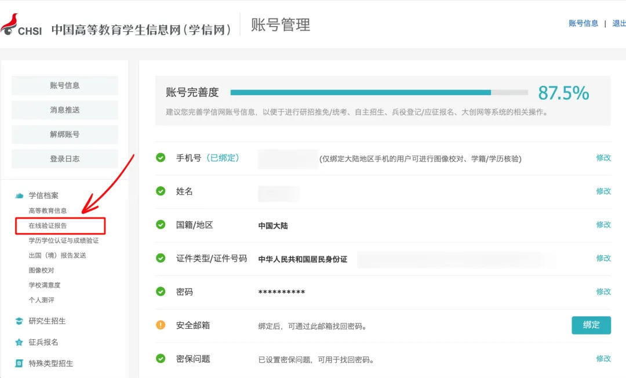Expand the 学信档案 menu section

43,195
